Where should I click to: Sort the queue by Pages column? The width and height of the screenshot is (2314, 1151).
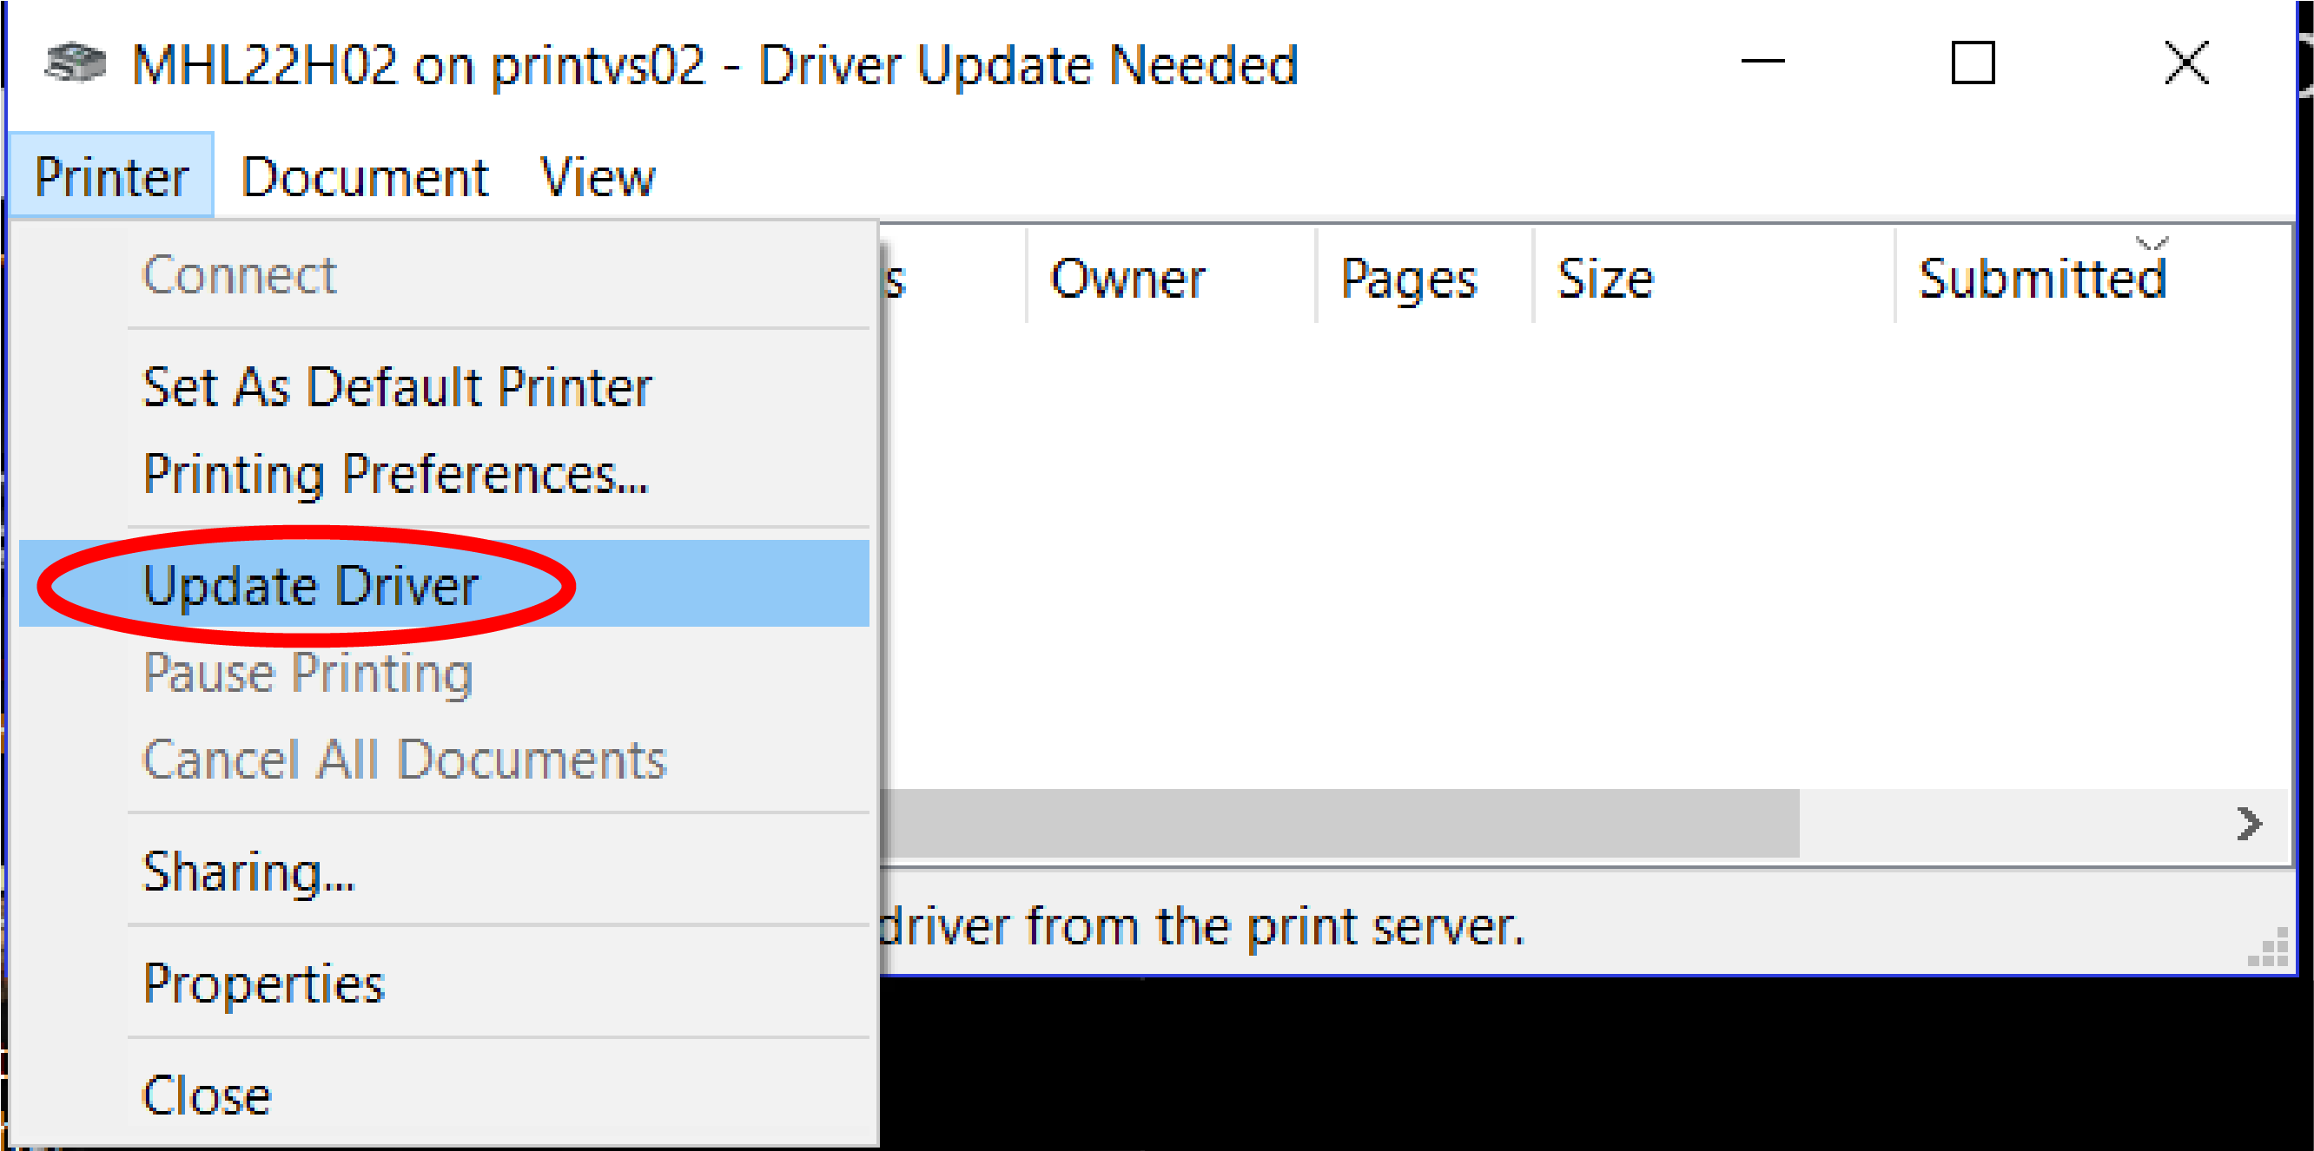coord(1425,279)
